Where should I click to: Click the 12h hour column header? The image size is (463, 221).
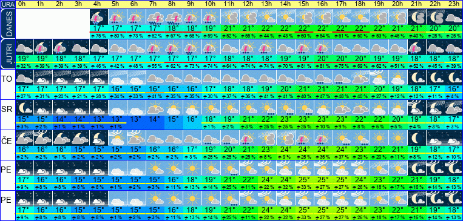click(248, 4)
